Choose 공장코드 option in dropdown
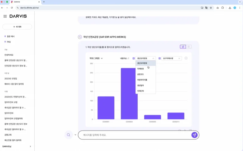This screenshot has height=151, width=243. 141,74
